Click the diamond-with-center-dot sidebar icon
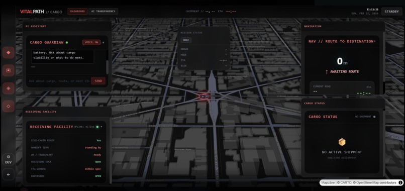The image size is (405, 191). point(8,88)
